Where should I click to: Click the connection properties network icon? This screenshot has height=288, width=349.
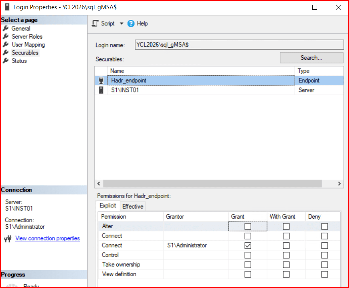point(8,239)
